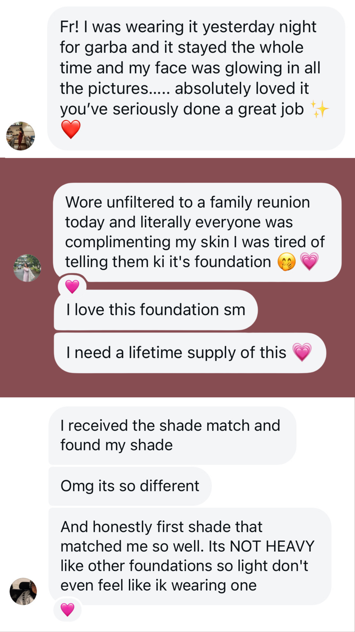Tap the pink heart reaction under the family reunion message

click(72, 286)
